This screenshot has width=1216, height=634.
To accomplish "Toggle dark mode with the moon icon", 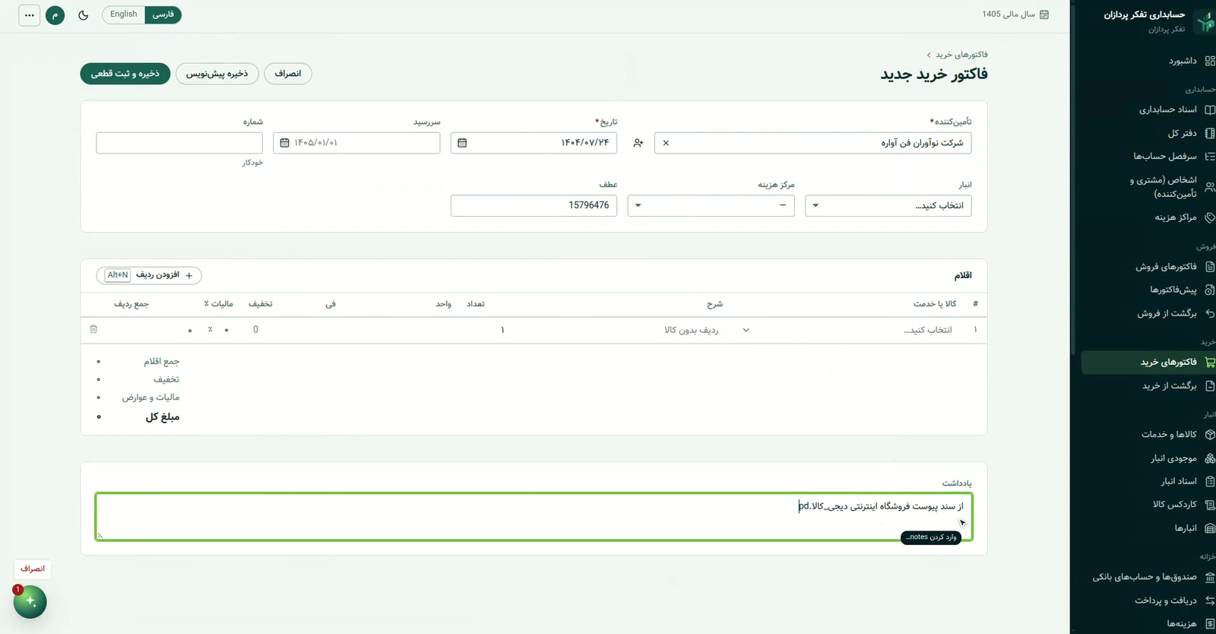I will click(84, 15).
